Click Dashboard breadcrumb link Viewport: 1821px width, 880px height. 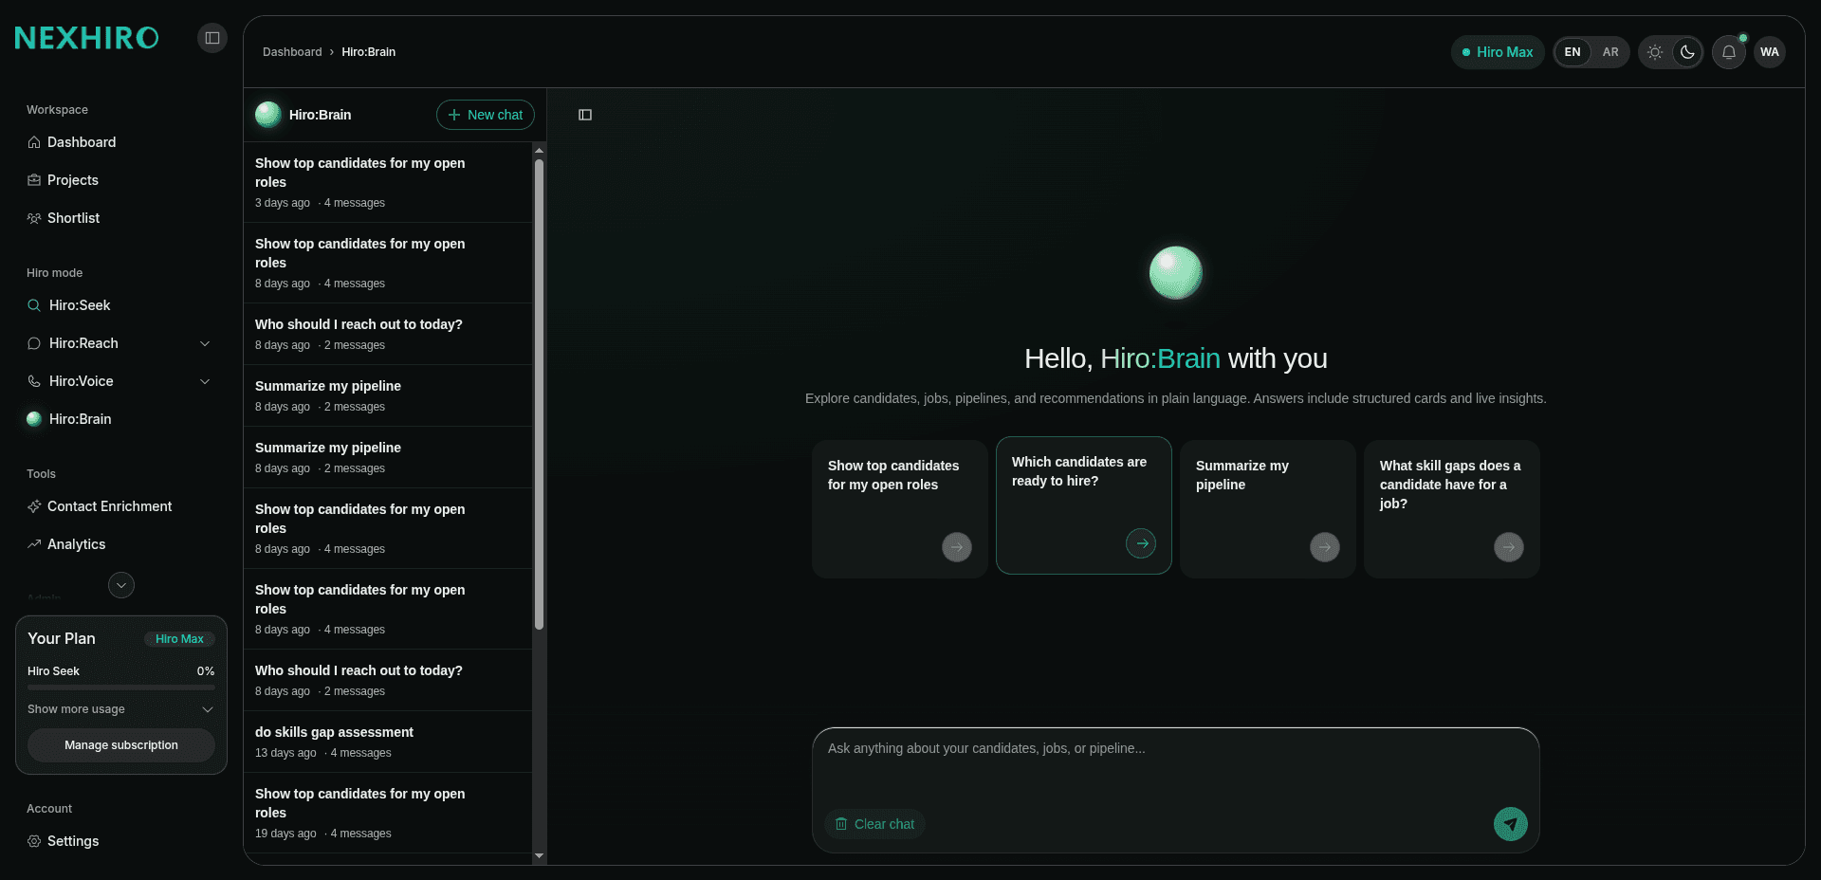(x=292, y=52)
